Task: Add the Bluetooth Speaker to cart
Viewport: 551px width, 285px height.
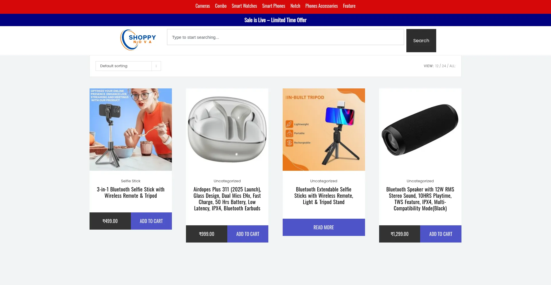Action: click(441, 234)
